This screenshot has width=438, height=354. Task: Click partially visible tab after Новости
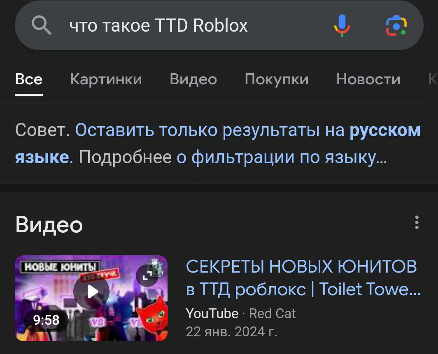point(433,79)
